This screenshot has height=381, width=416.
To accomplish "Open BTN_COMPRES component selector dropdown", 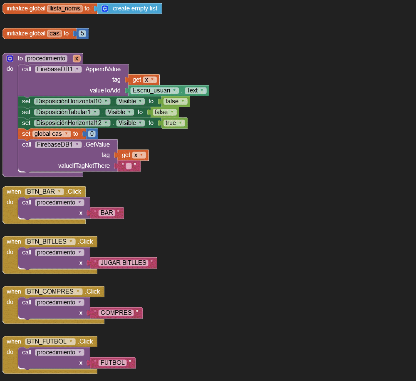I will [79, 292].
